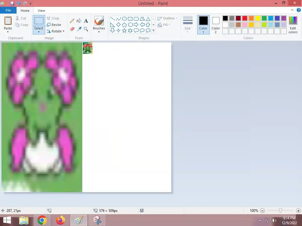The width and height of the screenshot is (302, 226).
Task: Open File Explorer from taskbar
Action: (24, 220)
